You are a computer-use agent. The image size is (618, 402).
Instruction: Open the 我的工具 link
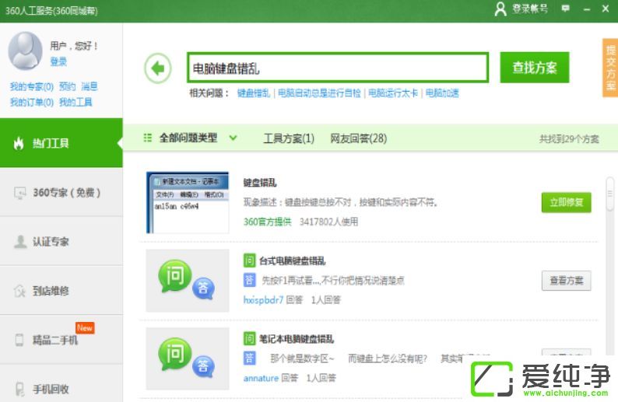75,103
